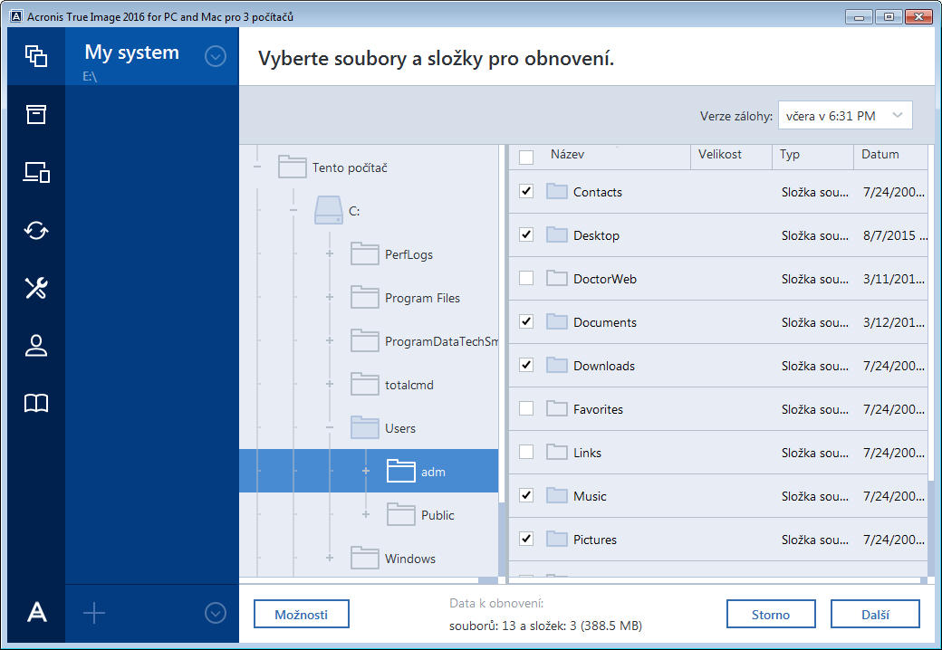942x650 pixels.
Task: Click the plus icon to add backup
Action: 93,613
